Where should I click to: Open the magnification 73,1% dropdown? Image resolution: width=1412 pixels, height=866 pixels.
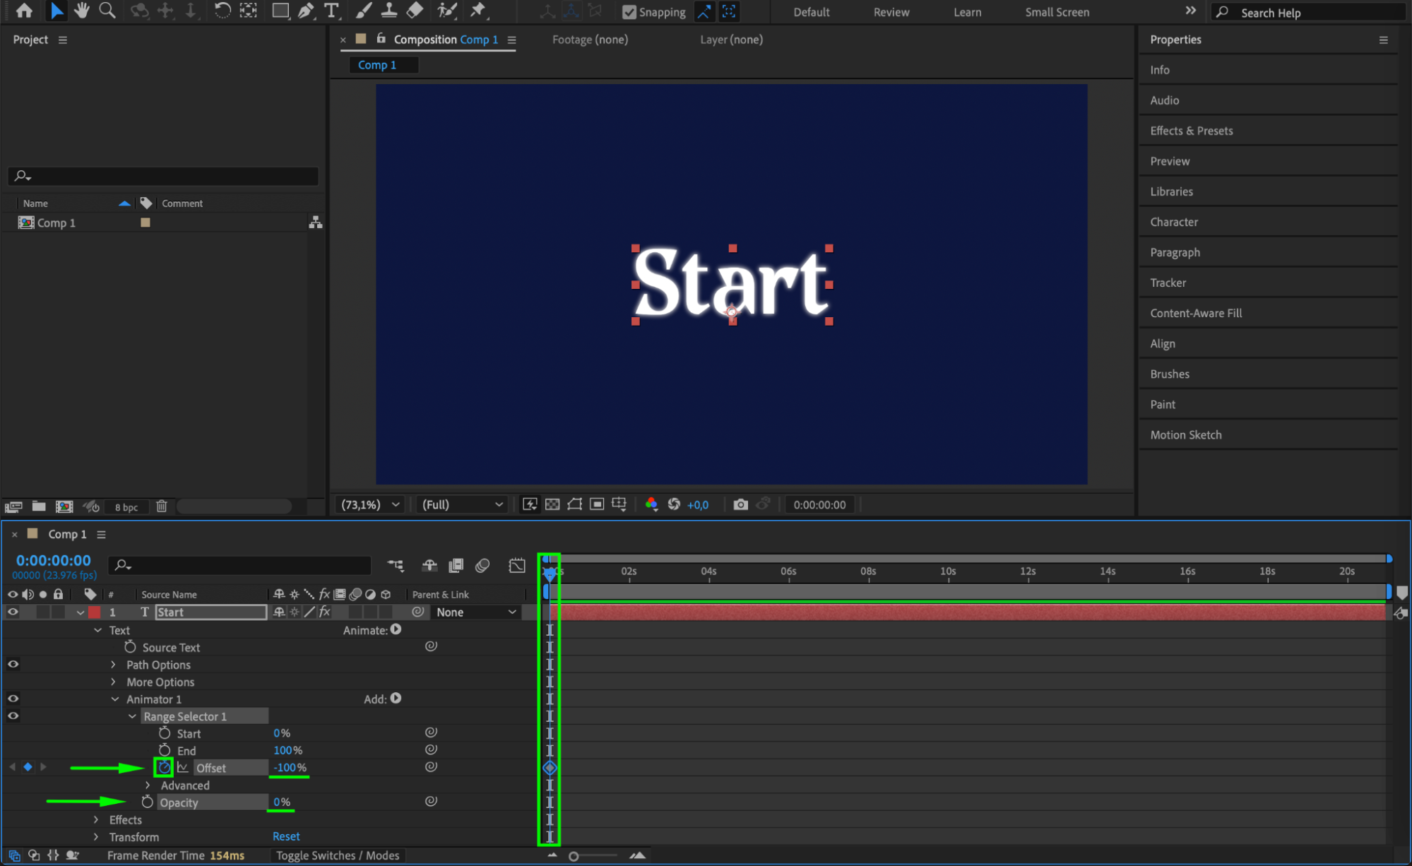pos(370,504)
